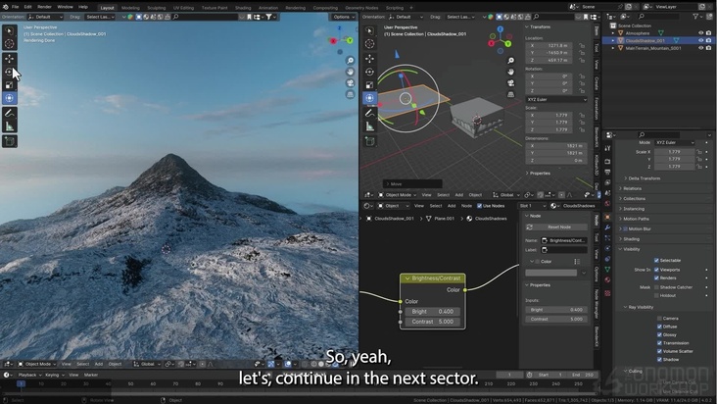Screen dimensions: 717x404
Task: Uncheck Diffuse ray visibility checkbox
Action: tap(659, 327)
